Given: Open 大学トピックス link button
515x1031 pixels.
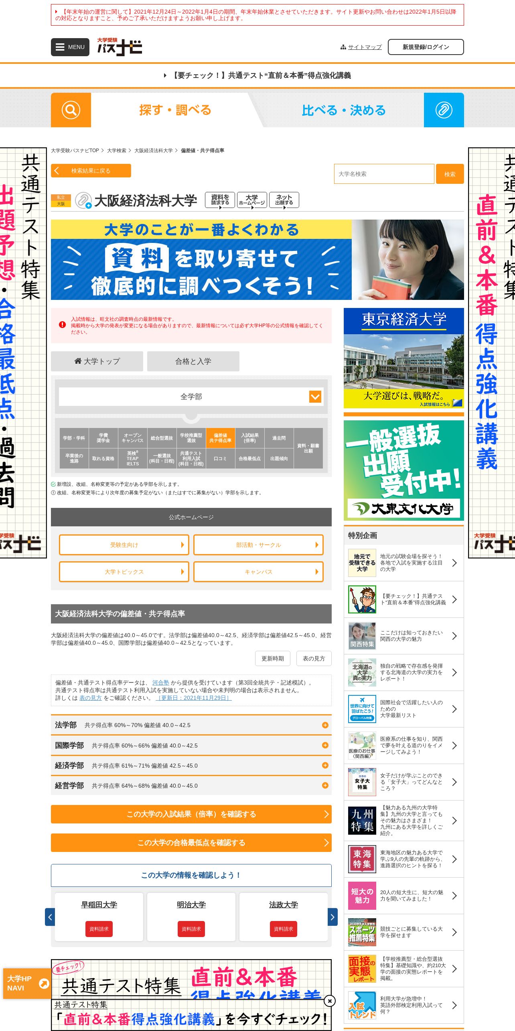Looking at the screenshot, I should [124, 572].
